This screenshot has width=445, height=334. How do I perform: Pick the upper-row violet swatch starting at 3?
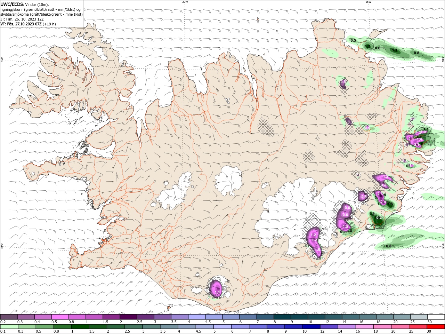click(162, 317)
